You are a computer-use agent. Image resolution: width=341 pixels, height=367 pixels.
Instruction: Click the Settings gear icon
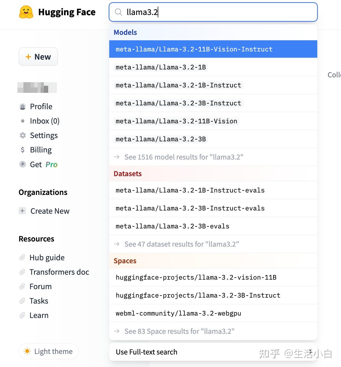coord(23,135)
